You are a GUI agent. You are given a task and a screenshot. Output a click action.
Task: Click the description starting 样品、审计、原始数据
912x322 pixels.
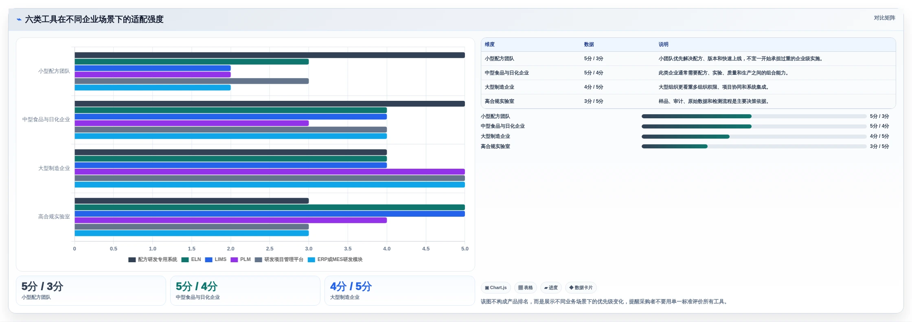(715, 102)
